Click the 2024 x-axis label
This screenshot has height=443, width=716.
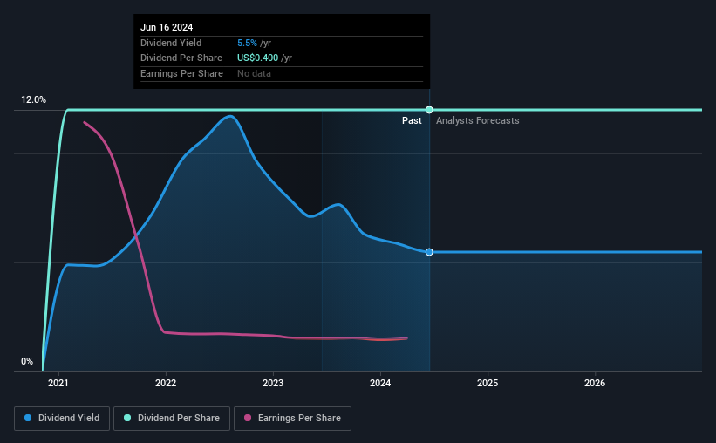(380, 383)
